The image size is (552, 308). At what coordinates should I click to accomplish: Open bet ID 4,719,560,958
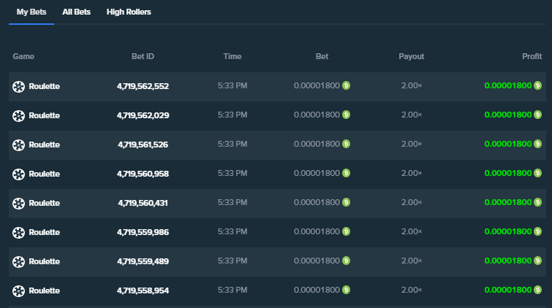[143, 174]
